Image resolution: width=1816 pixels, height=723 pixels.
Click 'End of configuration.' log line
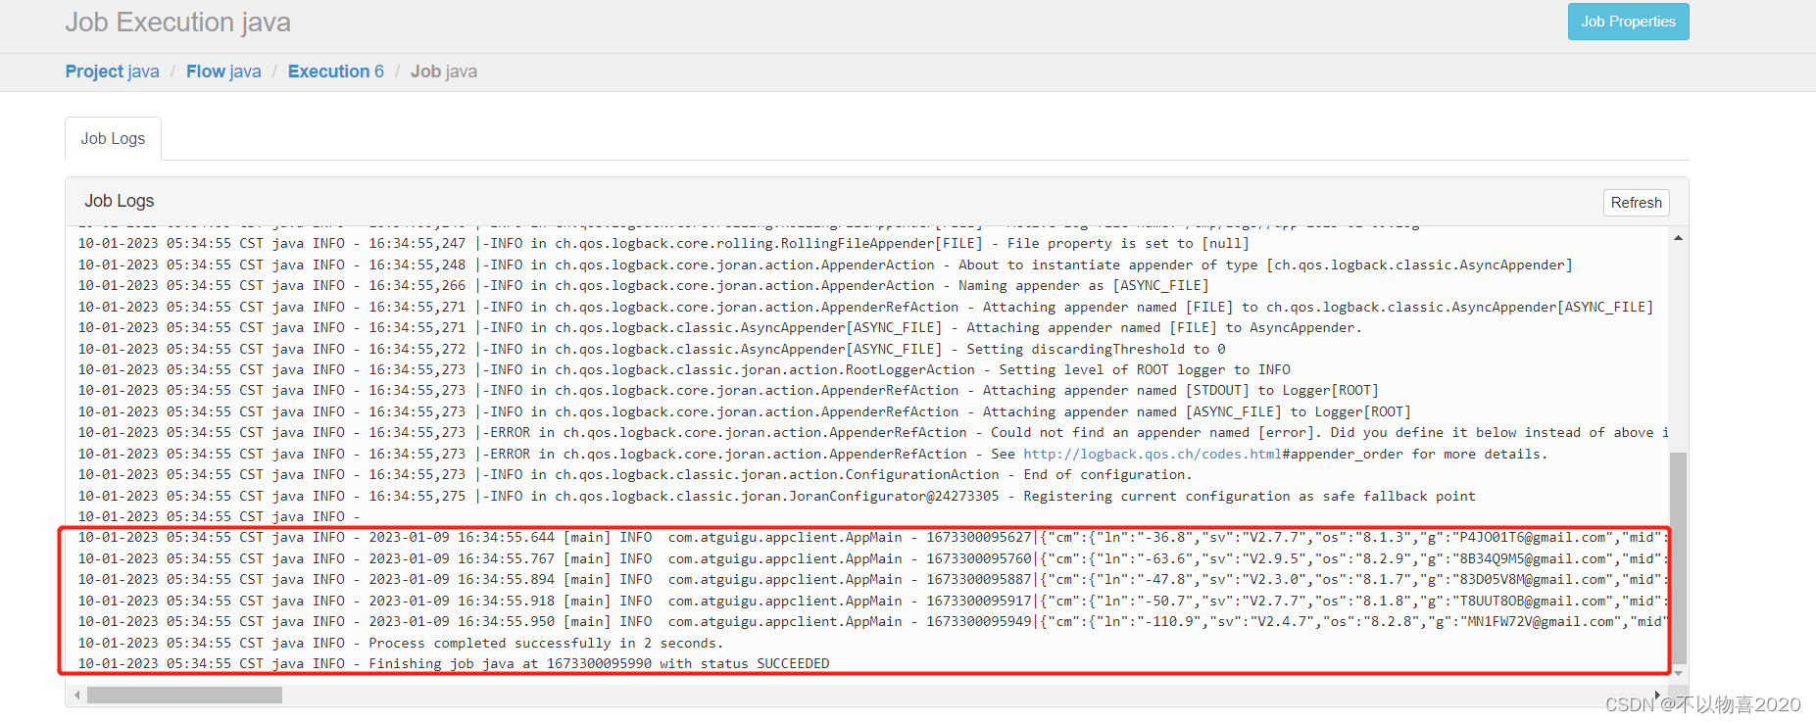[x=635, y=474]
